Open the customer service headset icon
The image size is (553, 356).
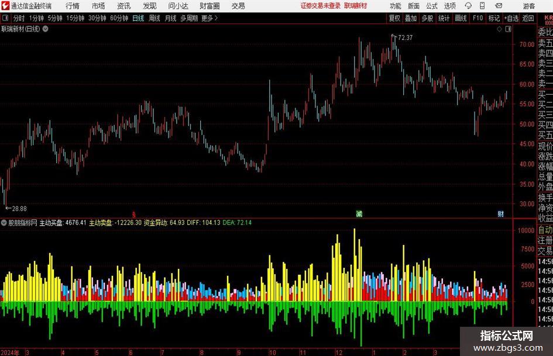[468, 6]
